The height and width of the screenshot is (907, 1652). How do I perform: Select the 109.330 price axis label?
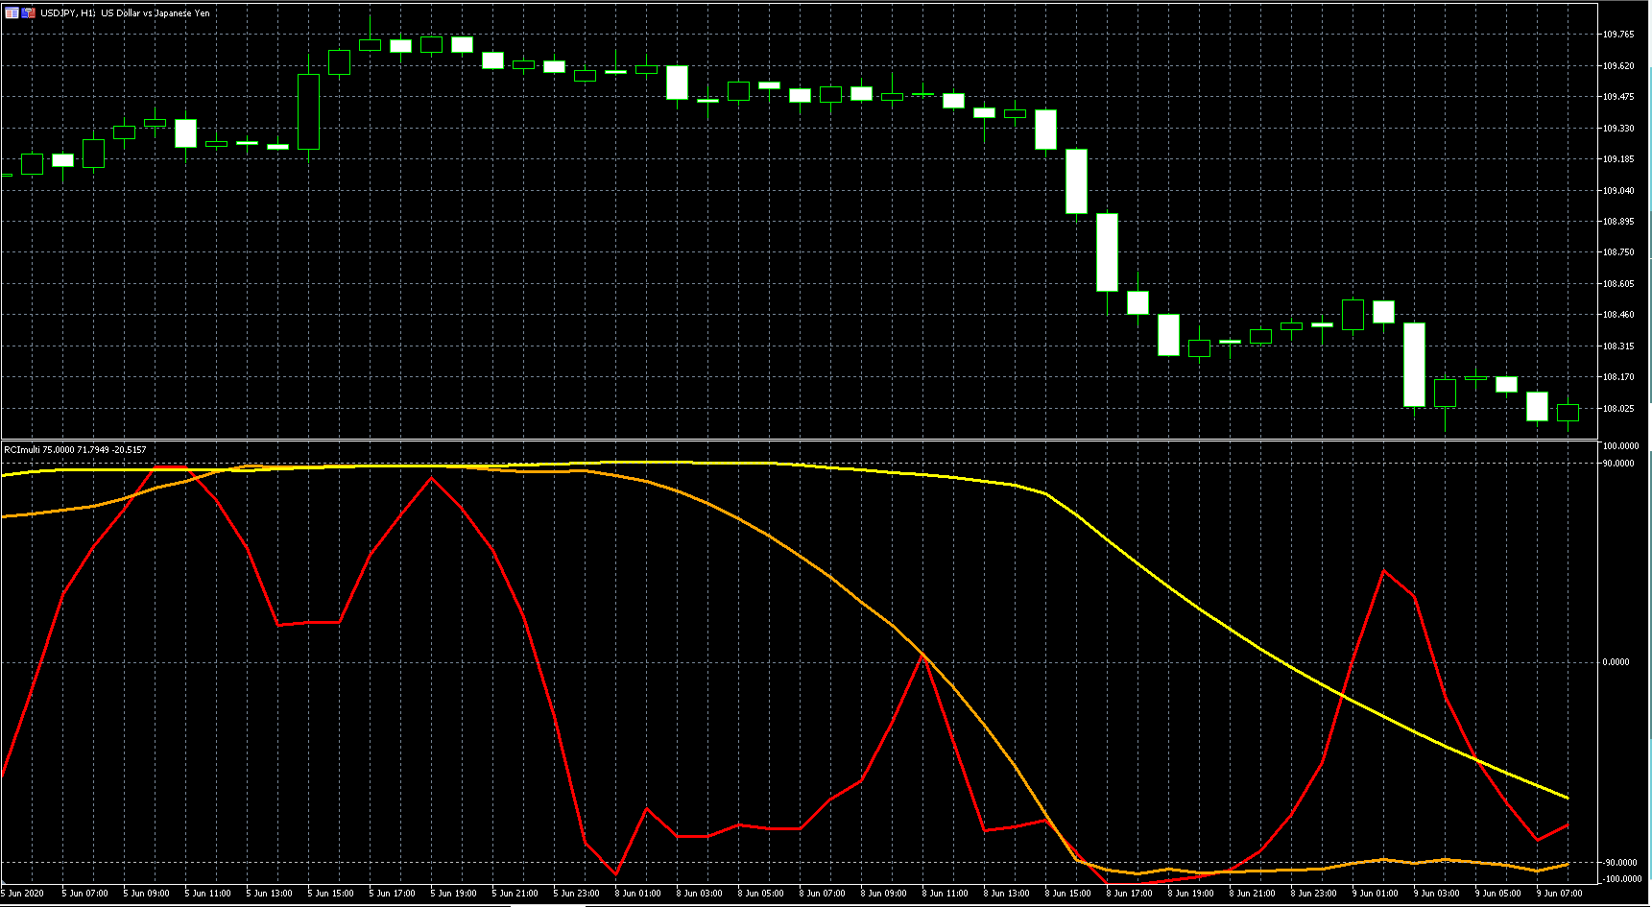[x=1618, y=129]
